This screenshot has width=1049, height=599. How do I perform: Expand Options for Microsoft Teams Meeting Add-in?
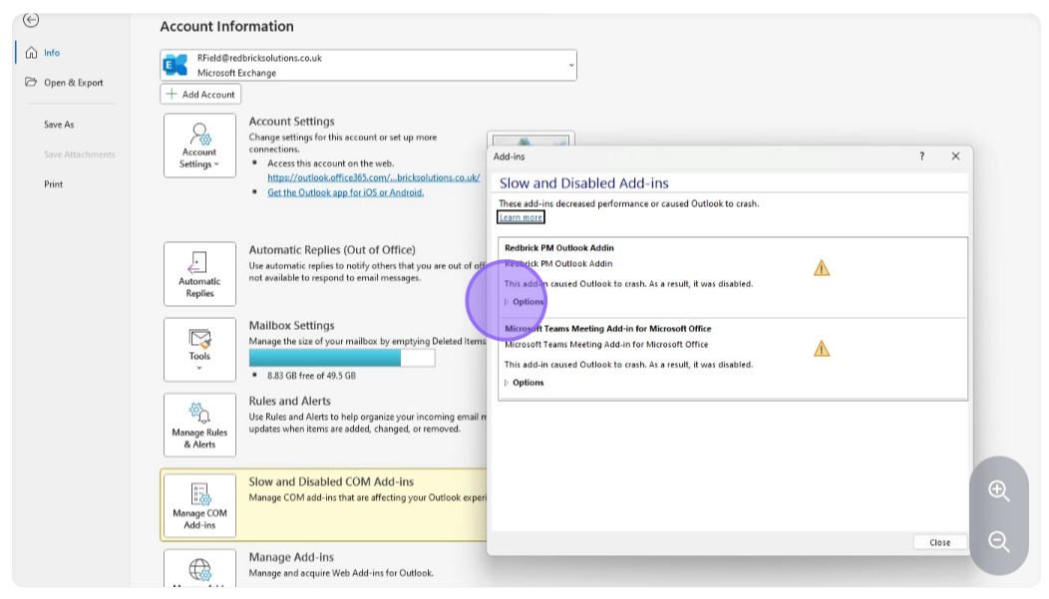coord(526,383)
